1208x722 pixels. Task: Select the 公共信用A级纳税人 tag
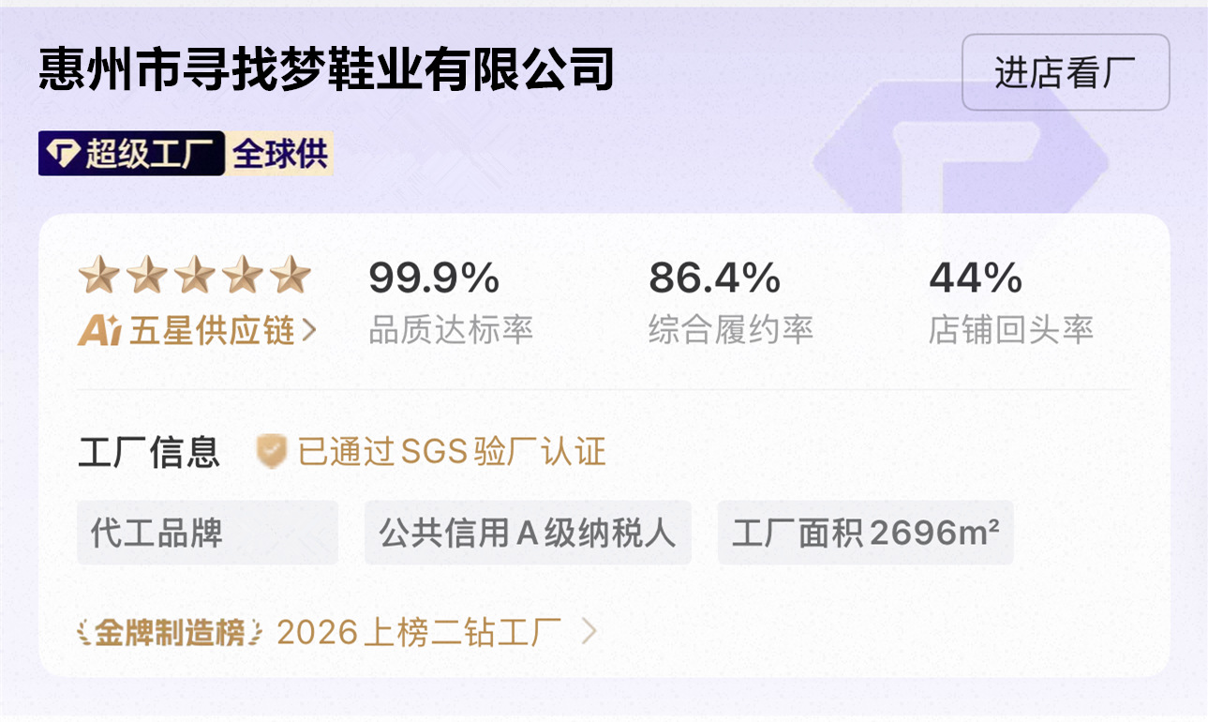click(528, 533)
